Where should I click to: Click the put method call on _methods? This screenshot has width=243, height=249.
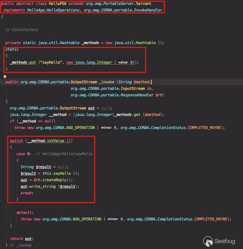point(33,62)
